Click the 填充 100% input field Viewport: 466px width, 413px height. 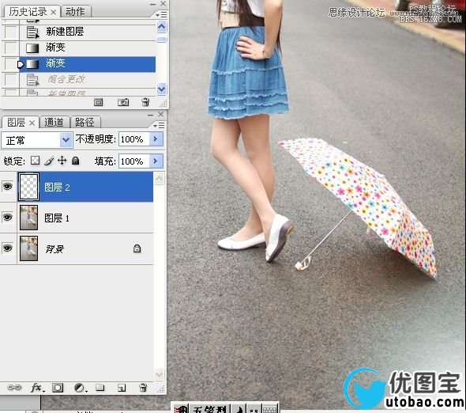point(133,161)
